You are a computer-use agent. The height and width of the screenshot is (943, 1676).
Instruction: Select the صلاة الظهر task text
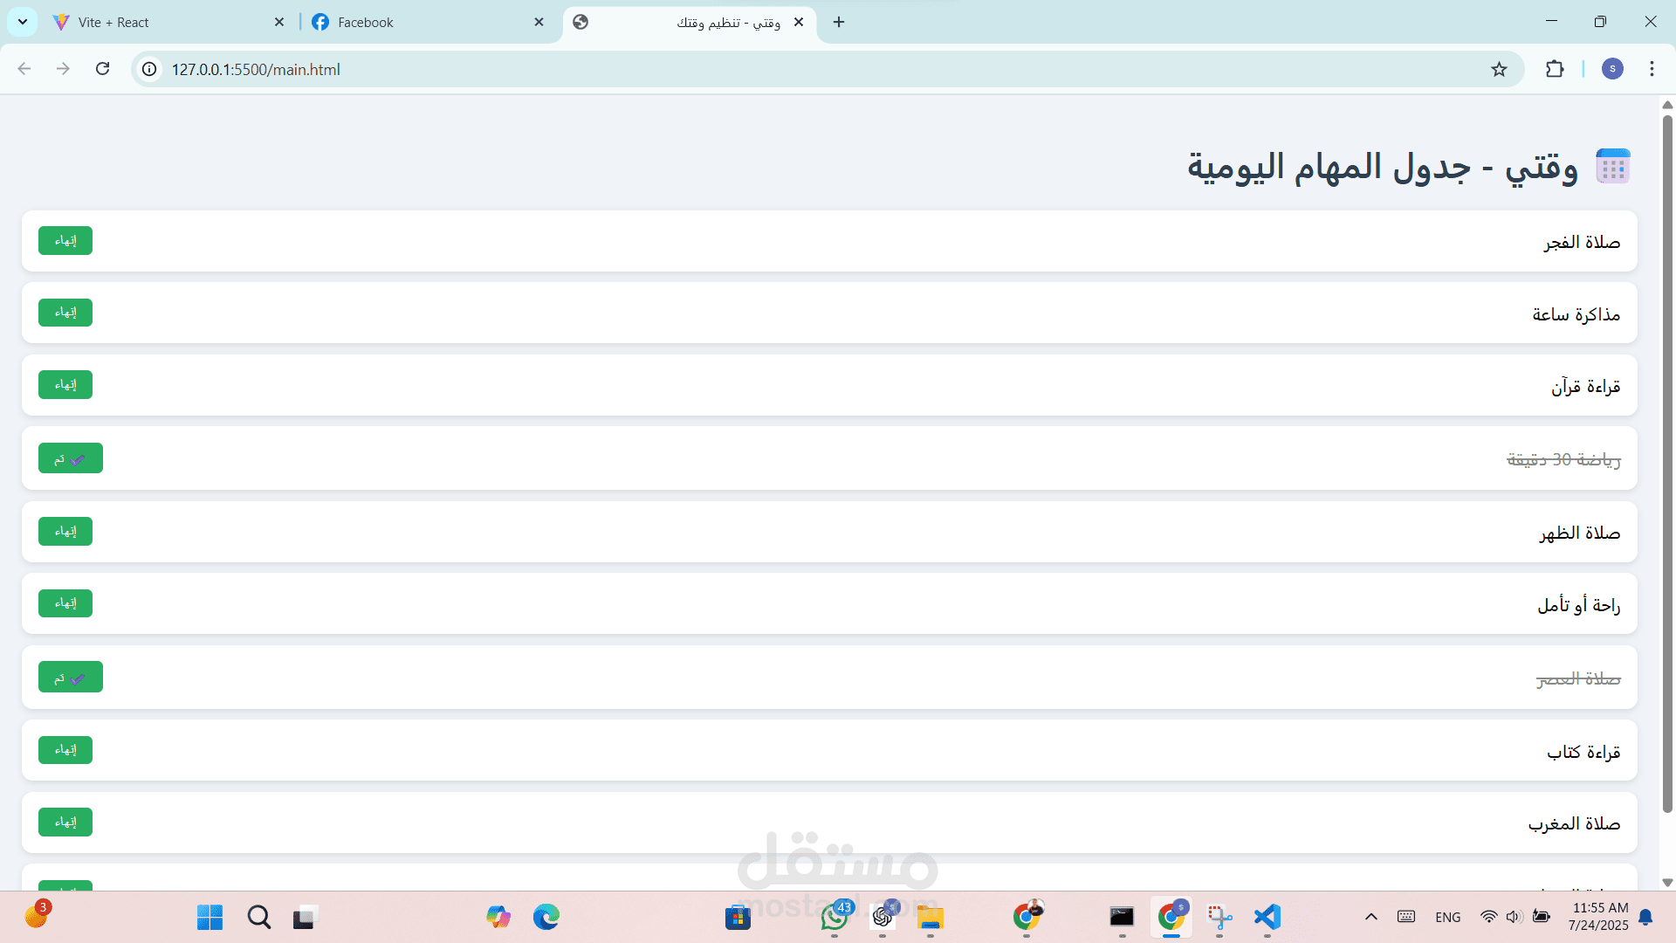(x=1580, y=533)
